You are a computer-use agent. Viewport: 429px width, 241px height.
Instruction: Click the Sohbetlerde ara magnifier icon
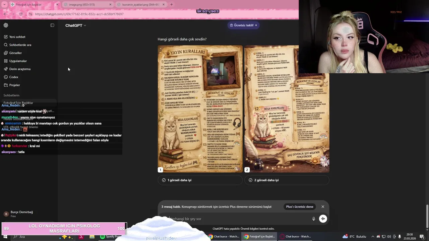[6, 45]
